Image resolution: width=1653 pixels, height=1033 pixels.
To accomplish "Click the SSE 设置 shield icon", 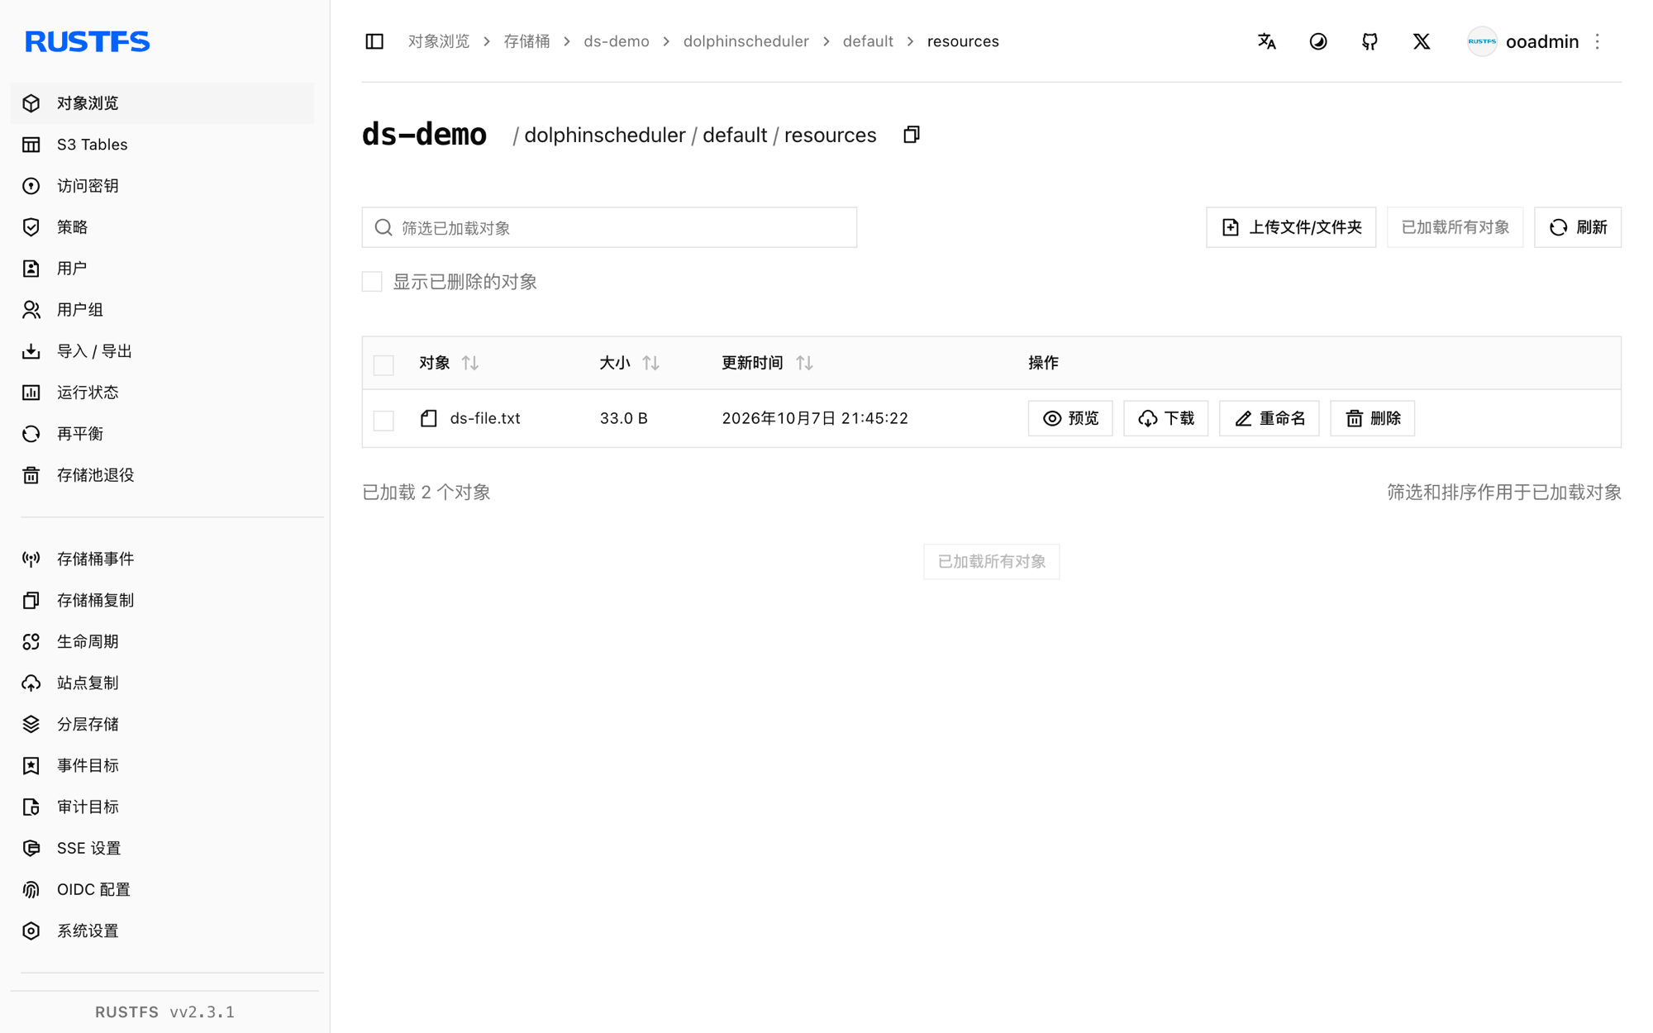I will pos(31,849).
